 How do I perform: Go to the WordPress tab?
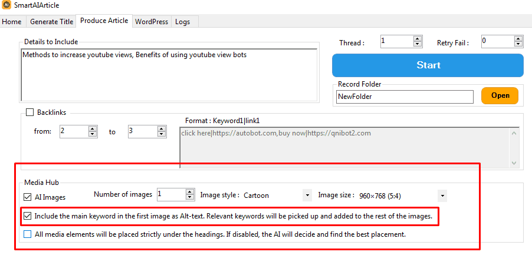coord(152,22)
